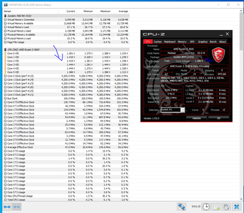Click the Virtual Memory Load sensor icon
This screenshot has height=213, width=244.
(5, 27)
